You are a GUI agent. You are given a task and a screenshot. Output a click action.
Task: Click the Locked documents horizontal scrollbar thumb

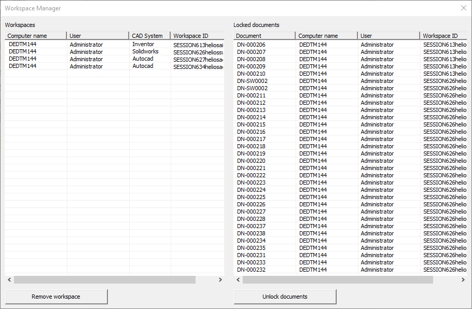338,280
